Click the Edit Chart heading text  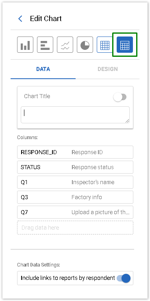pyautogui.click(x=46, y=19)
